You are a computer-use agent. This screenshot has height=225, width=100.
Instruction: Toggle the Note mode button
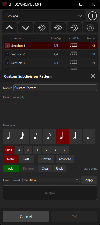coord(10,159)
